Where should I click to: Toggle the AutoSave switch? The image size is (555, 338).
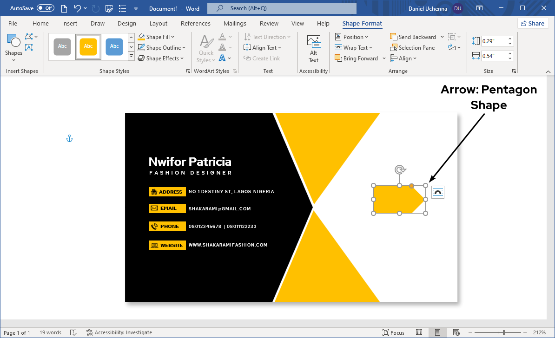click(45, 8)
